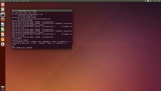
Task: Click 'Server has startup warnings:' line
Action: click(x=22, y=20)
